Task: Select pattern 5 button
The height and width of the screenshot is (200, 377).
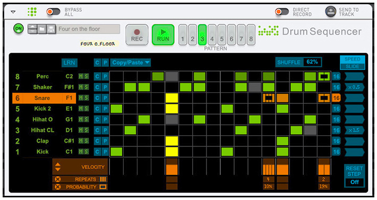Action: point(221,35)
